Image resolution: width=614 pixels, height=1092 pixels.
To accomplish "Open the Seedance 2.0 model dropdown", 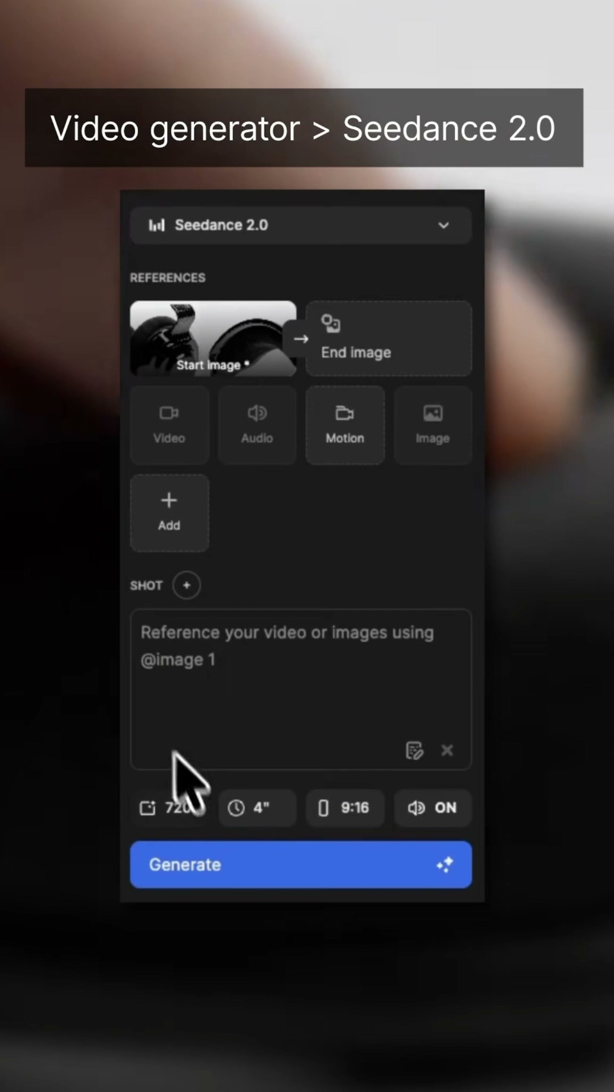I will tap(301, 225).
